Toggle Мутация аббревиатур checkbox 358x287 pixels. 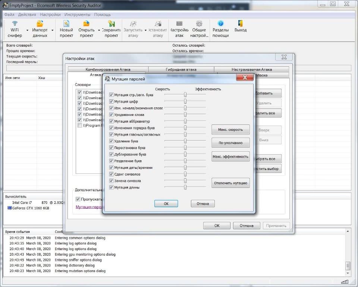pos(111,121)
